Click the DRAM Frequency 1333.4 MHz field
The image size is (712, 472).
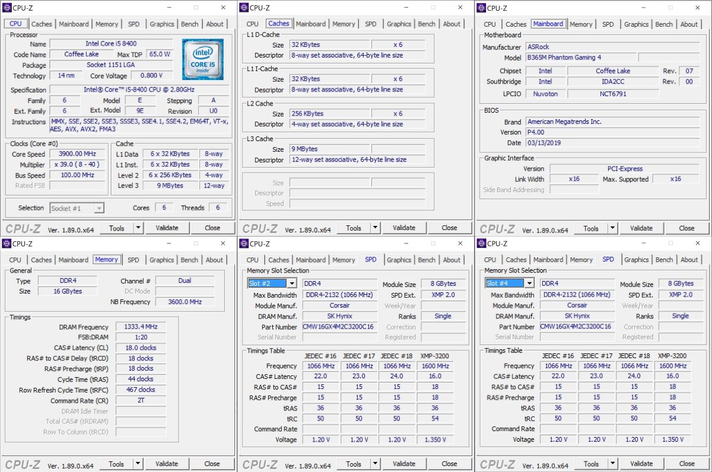[x=141, y=327]
